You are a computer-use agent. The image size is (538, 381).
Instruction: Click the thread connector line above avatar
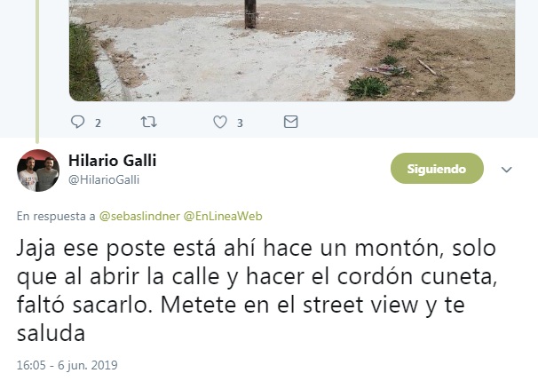[x=37, y=70]
